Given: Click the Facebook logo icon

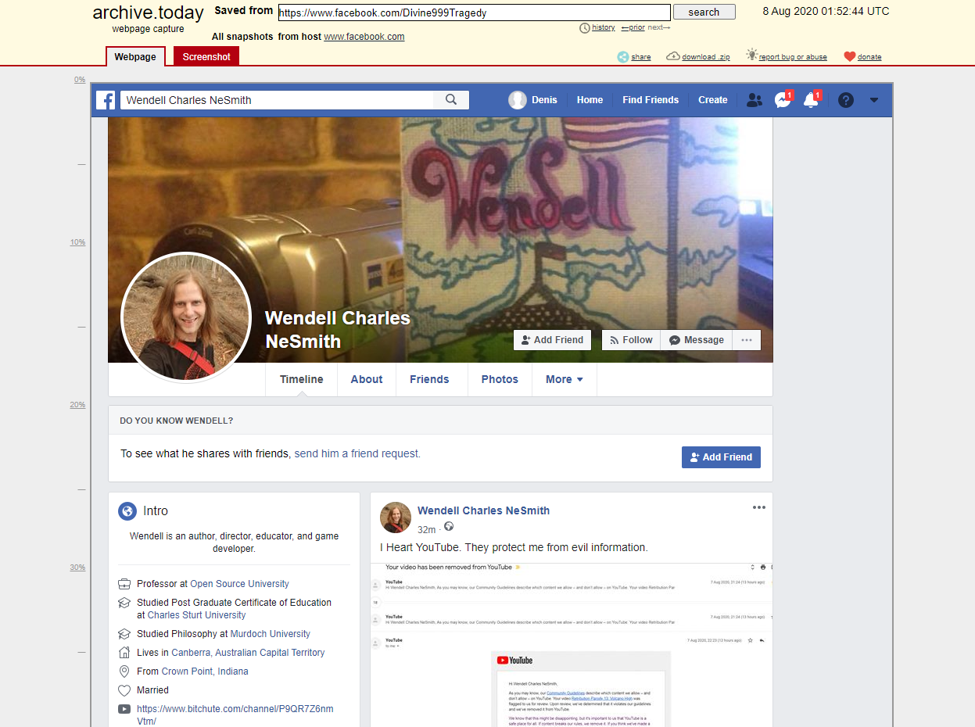Looking at the screenshot, I should pyautogui.click(x=106, y=100).
